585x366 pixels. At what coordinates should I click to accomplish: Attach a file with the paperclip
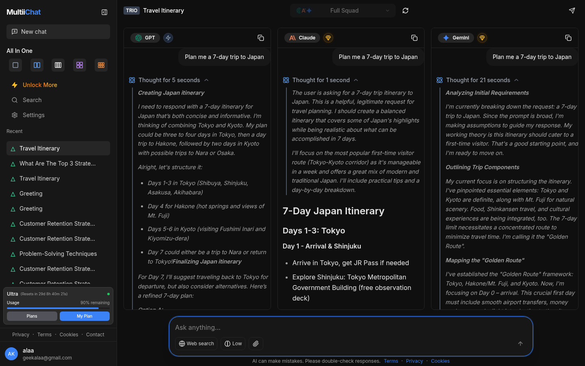pyautogui.click(x=256, y=344)
